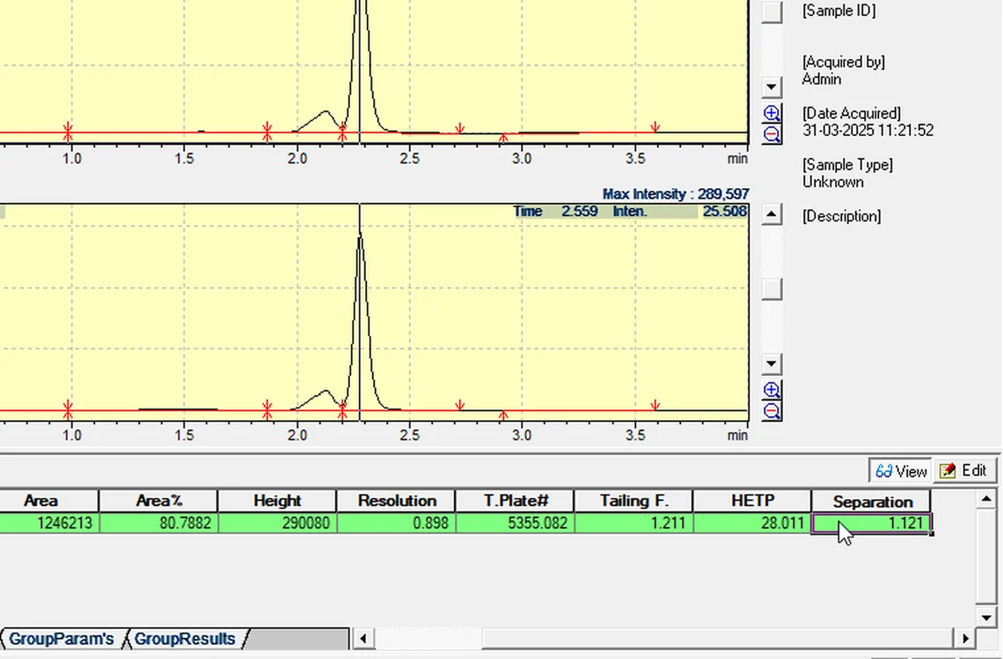Click results table scroll up arrow

pos(985,498)
